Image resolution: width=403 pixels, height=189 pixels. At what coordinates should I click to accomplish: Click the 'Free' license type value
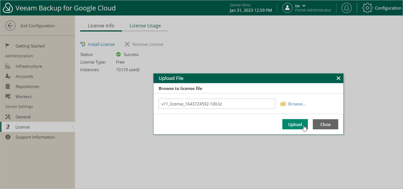120,62
